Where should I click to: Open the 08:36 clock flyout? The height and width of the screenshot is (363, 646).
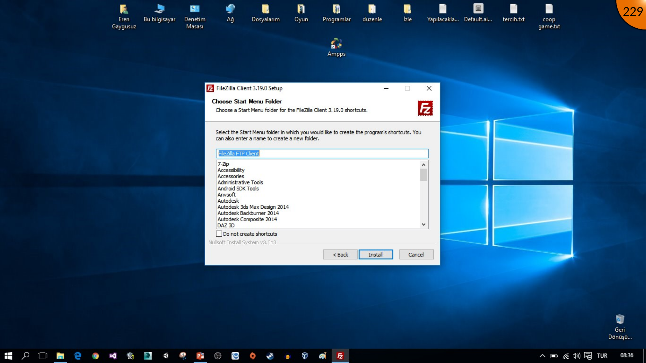(x=627, y=356)
